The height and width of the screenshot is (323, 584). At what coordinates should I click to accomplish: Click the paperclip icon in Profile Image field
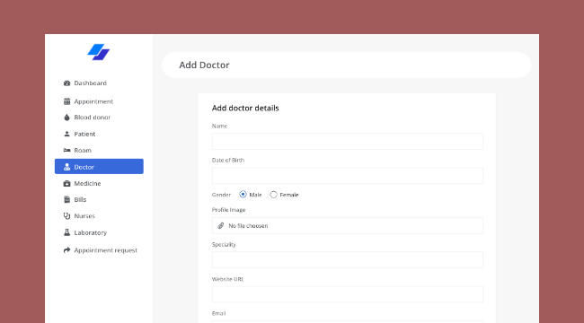tap(220, 225)
